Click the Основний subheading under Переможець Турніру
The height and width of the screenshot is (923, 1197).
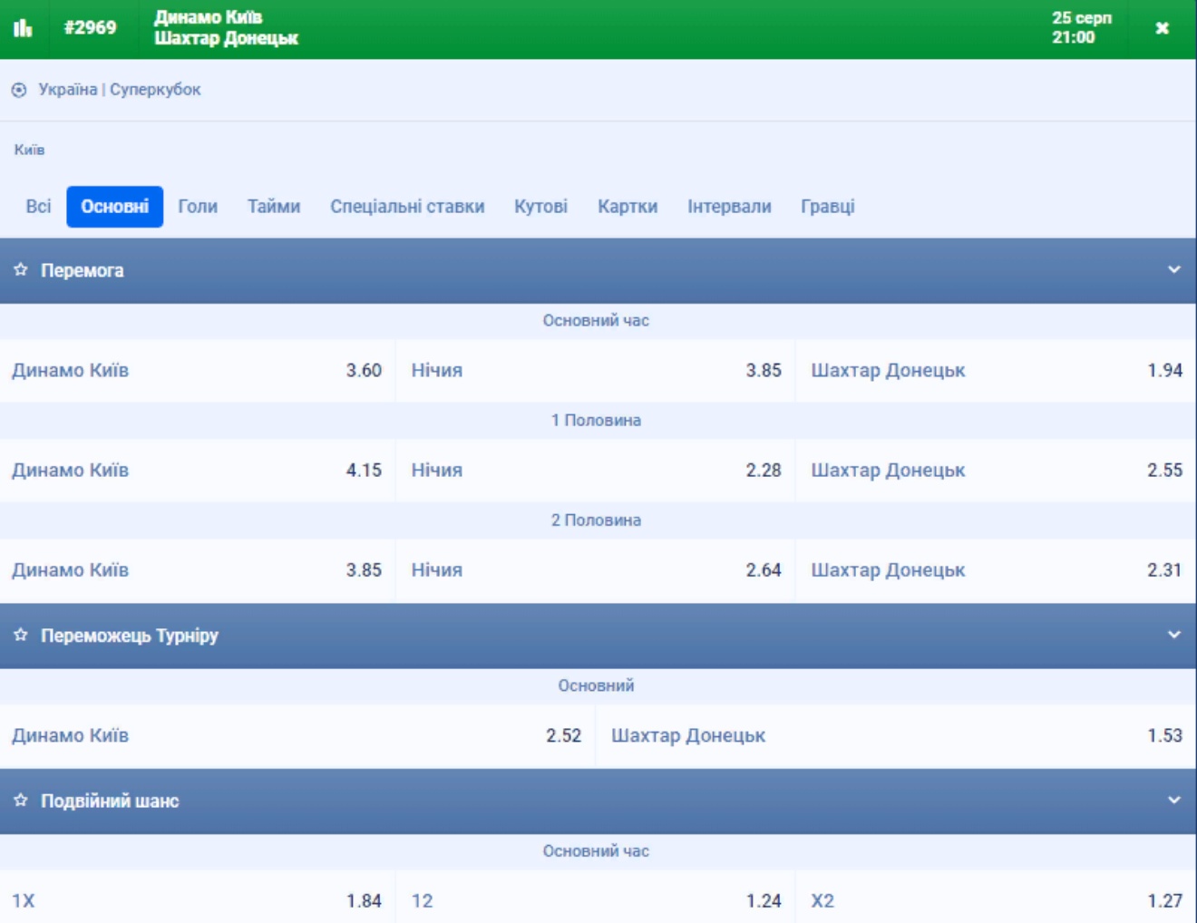(596, 686)
